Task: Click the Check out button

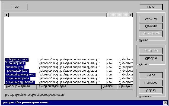Action: 151,51
